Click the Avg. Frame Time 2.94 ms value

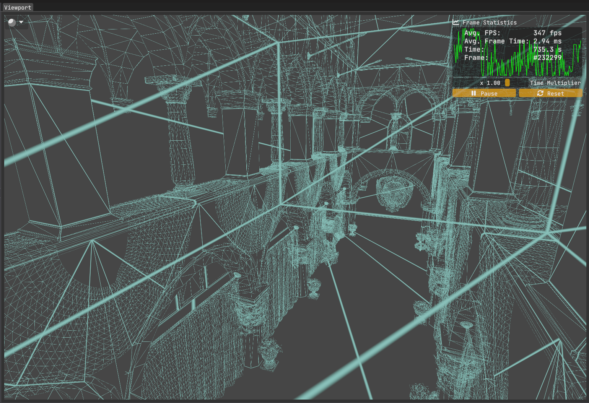click(547, 41)
